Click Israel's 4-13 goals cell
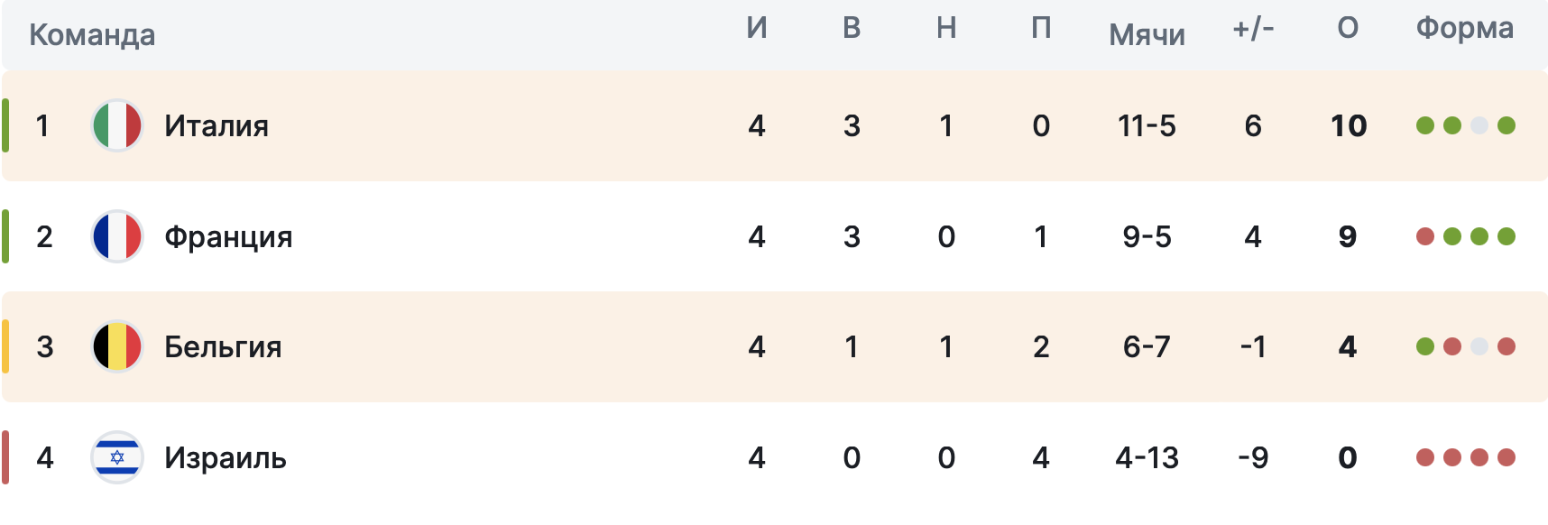Viewport: 1548px width, 525px height. point(1147,457)
